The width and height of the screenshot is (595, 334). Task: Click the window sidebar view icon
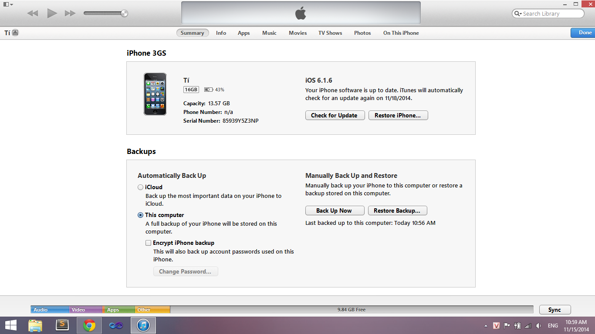pyautogui.click(x=6, y=4)
